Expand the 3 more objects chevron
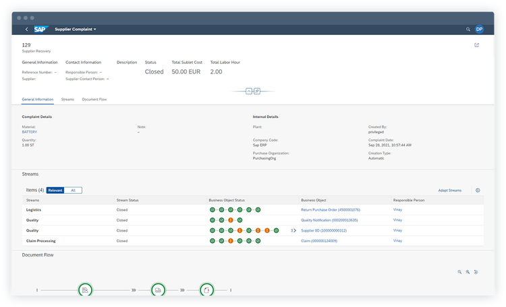 (x=293, y=230)
